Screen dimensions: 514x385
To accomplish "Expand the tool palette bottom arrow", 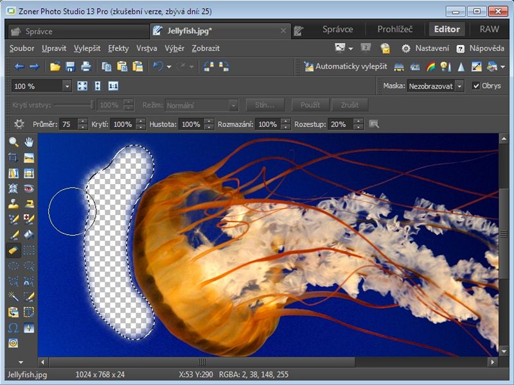I will coord(21,363).
